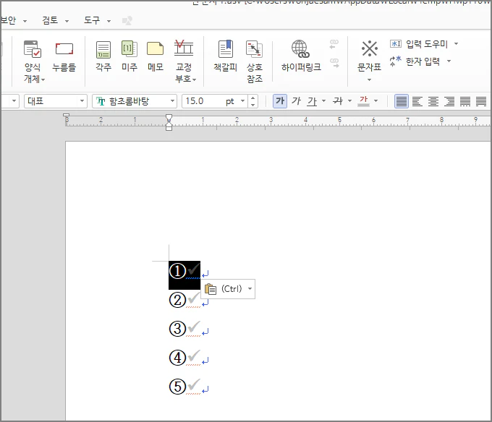Click the 15.0 font size field
The image size is (492, 422).
(x=204, y=101)
